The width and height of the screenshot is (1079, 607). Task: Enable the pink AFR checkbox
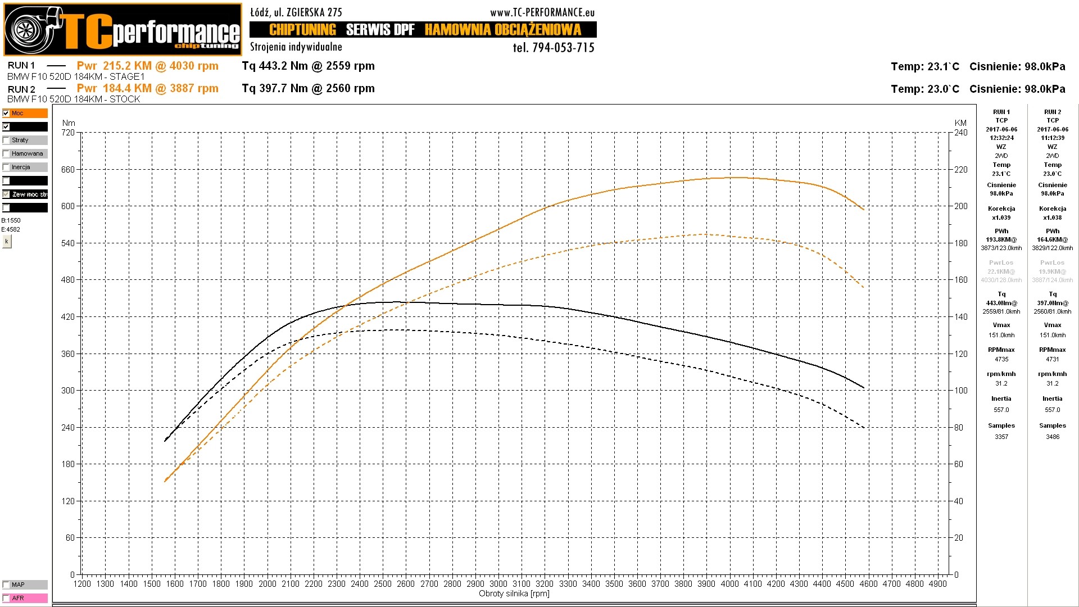(x=6, y=598)
